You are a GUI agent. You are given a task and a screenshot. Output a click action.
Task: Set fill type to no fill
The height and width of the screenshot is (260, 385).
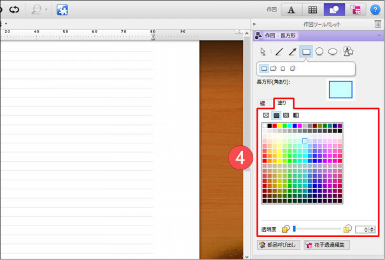coord(266,115)
